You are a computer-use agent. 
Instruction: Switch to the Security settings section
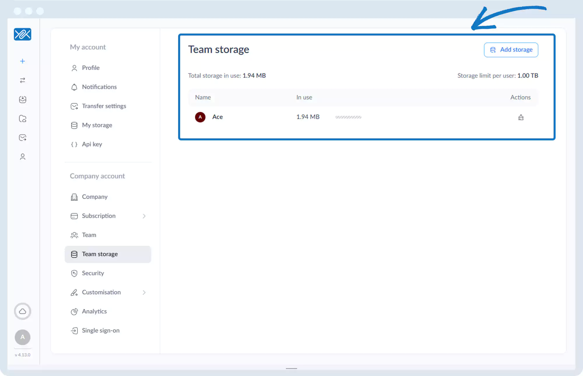point(93,273)
